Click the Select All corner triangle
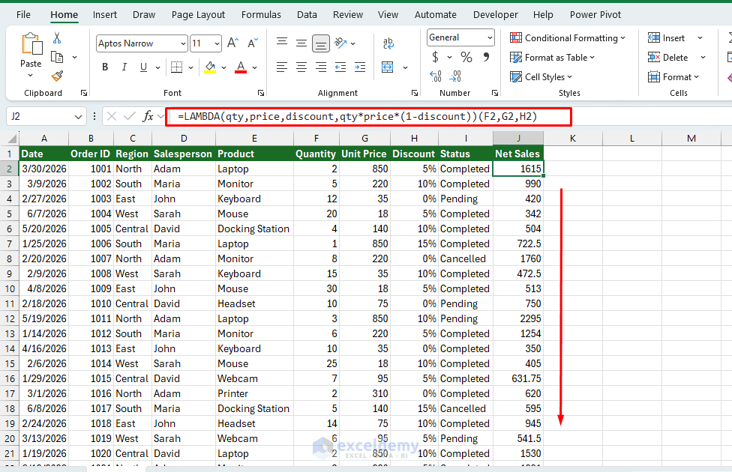This screenshot has height=472, width=732. (x=12, y=139)
